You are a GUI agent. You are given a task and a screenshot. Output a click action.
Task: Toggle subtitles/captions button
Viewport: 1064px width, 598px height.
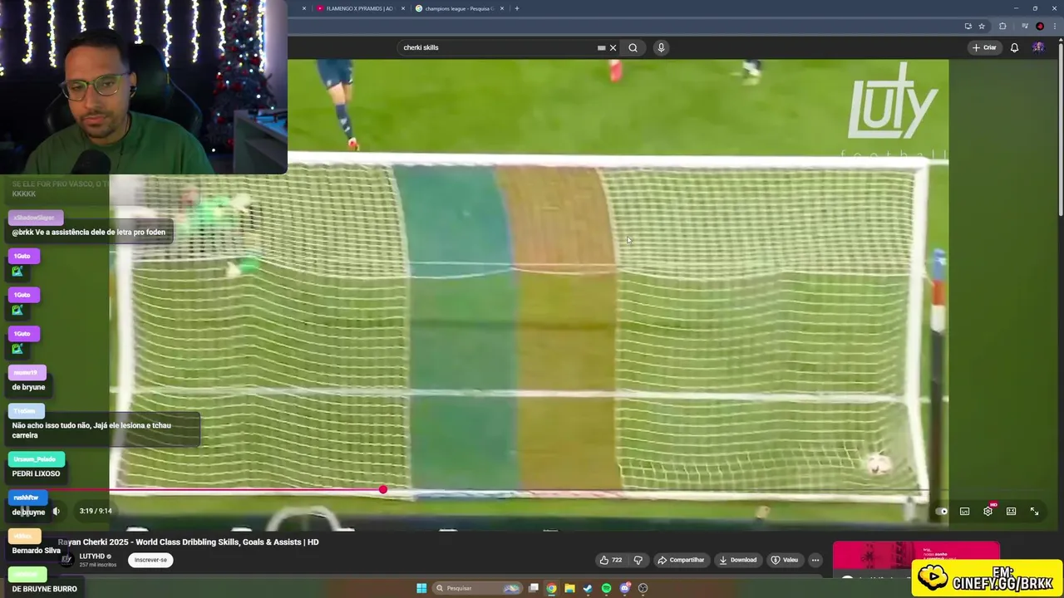pos(964,511)
